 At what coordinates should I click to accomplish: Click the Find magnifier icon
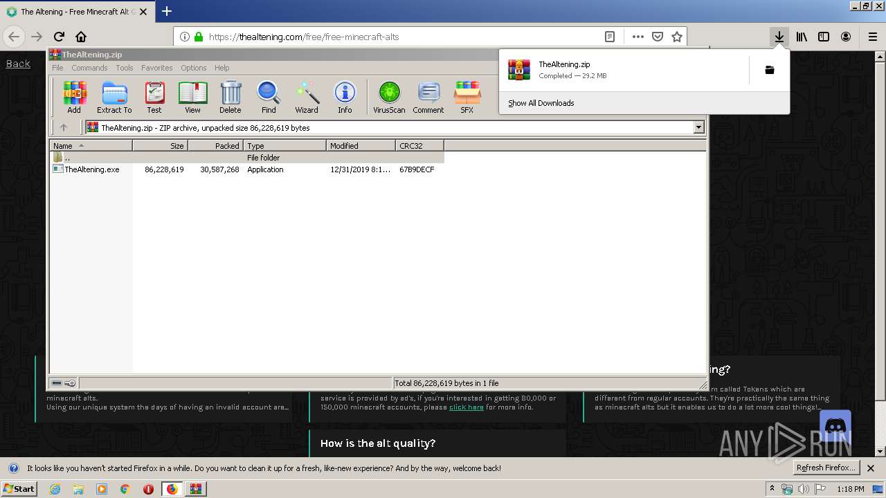tap(269, 97)
